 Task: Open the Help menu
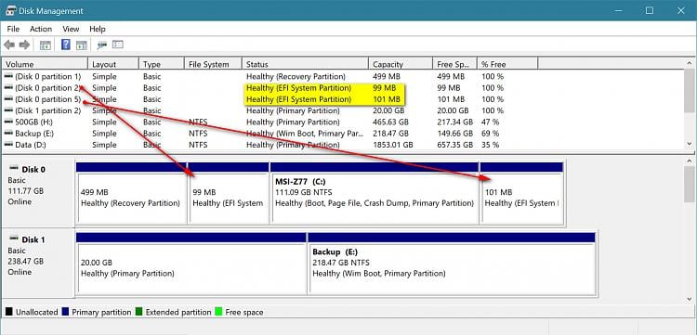(x=98, y=29)
